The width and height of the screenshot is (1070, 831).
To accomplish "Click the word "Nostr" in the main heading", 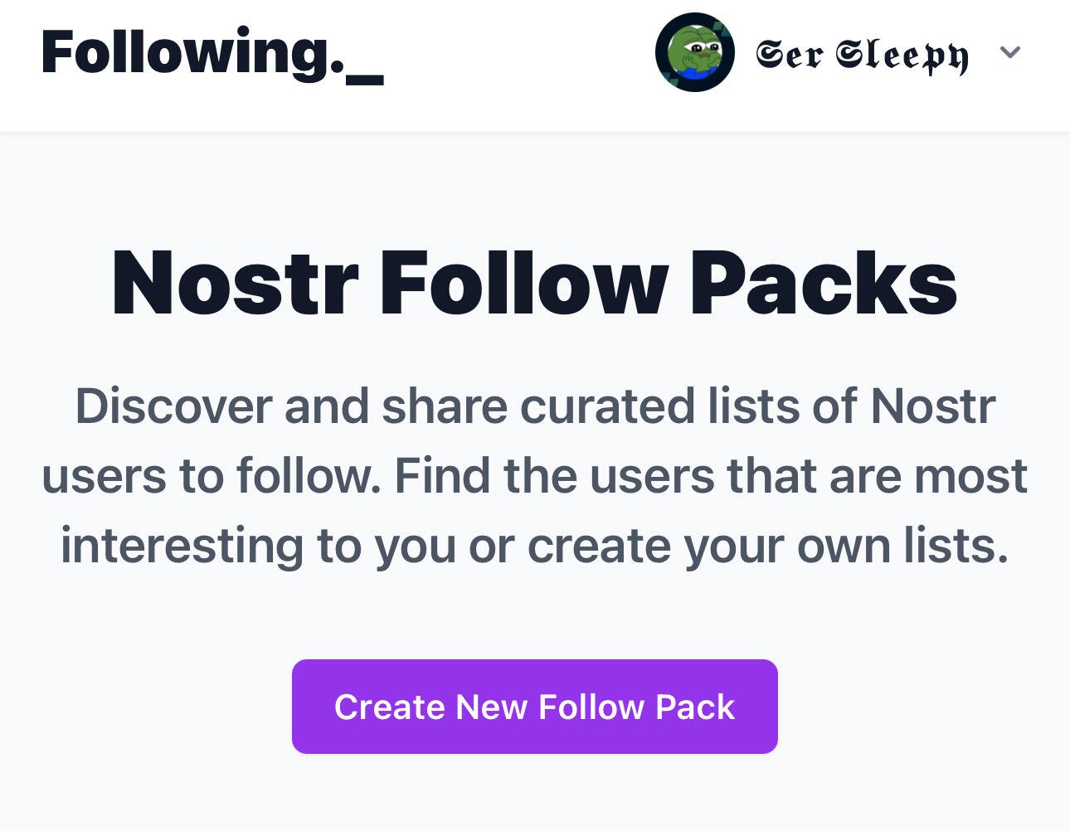I will 235,283.
